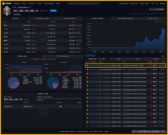Copy transactions using the copy icon
Image resolution: width=168 pixels, height=135 pixels.
(162, 56)
